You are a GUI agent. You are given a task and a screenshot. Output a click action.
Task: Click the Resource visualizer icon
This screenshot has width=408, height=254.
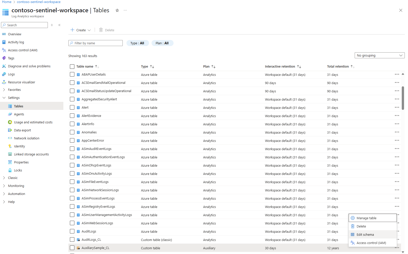pos(4,82)
